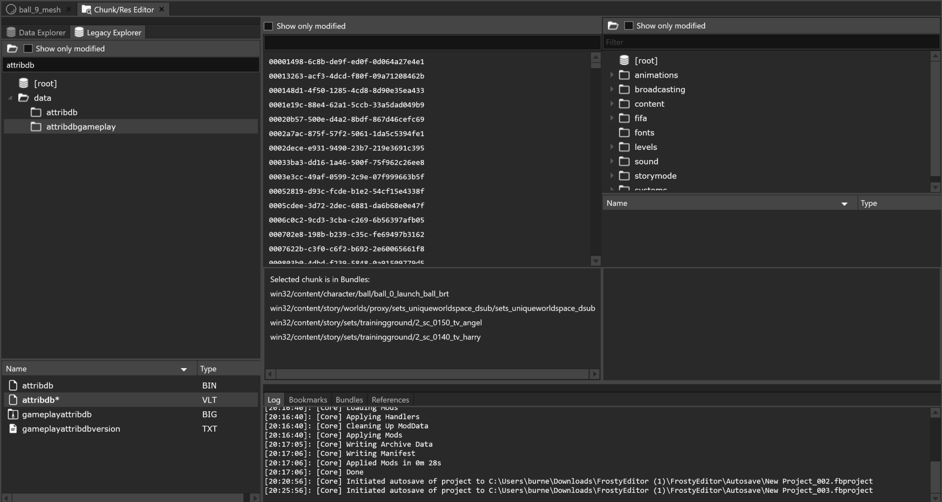Select the gameplayattribdb BIG archive file icon
The image size is (942, 502).
[x=13, y=414]
